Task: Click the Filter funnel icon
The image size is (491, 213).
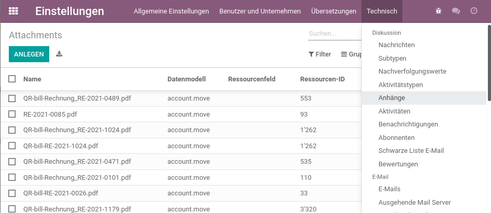Action: (x=311, y=54)
